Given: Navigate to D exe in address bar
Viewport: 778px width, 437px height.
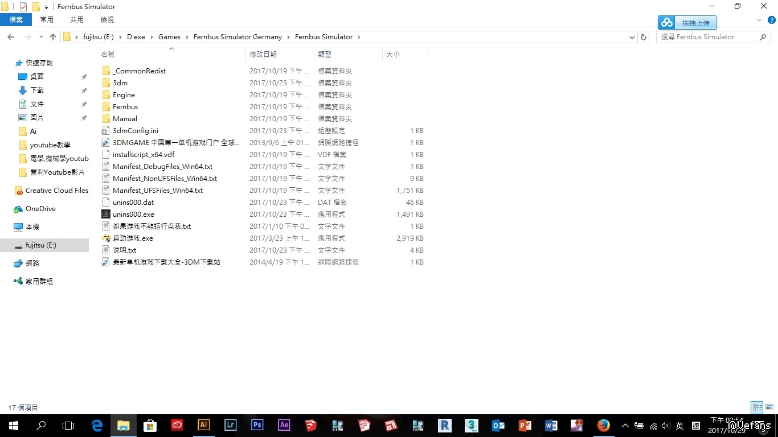Looking at the screenshot, I should pos(136,37).
